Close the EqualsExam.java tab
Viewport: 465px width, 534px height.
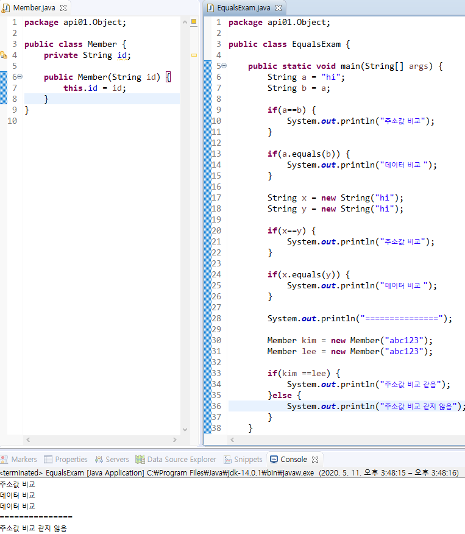coord(279,8)
